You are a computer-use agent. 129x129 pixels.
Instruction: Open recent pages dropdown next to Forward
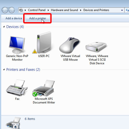coord(17,10)
